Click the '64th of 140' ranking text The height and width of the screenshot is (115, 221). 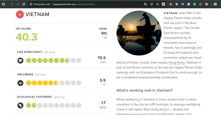(41, 75)
